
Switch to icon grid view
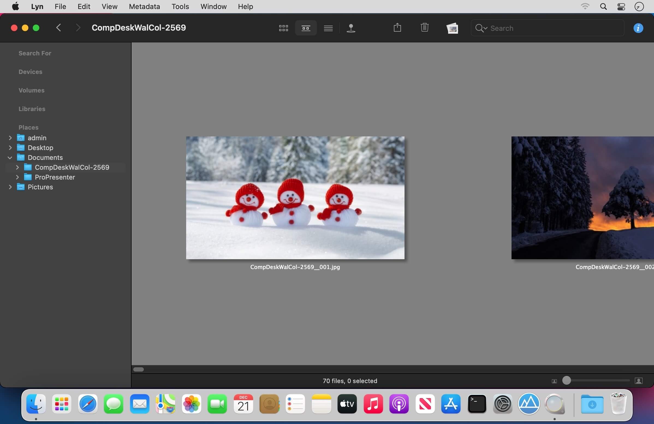point(283,28)
